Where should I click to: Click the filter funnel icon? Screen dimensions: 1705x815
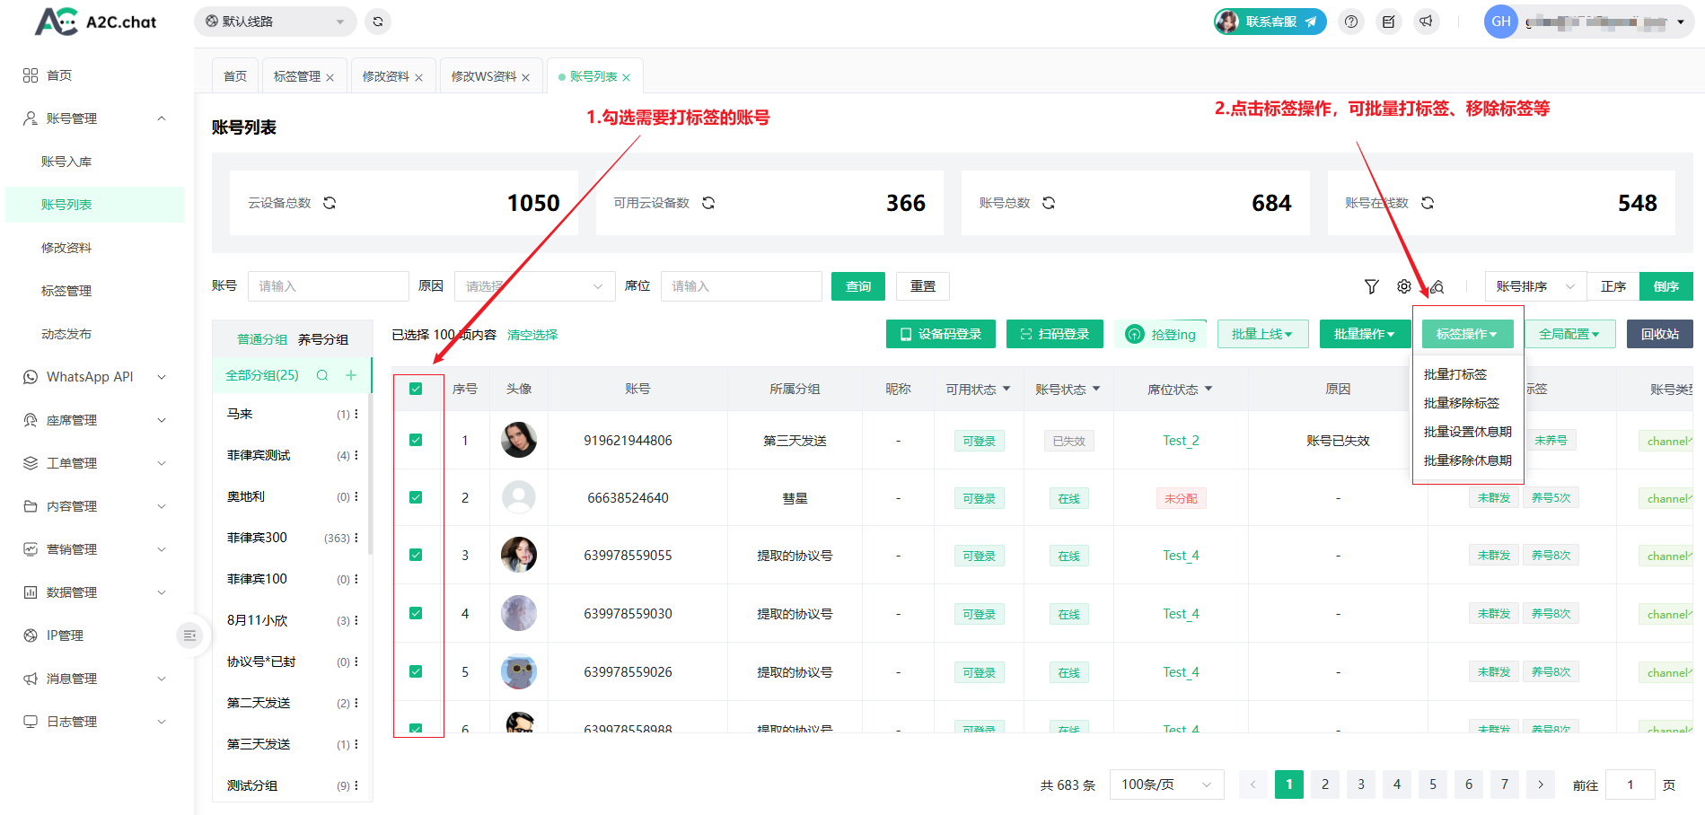pos(1371,286)
